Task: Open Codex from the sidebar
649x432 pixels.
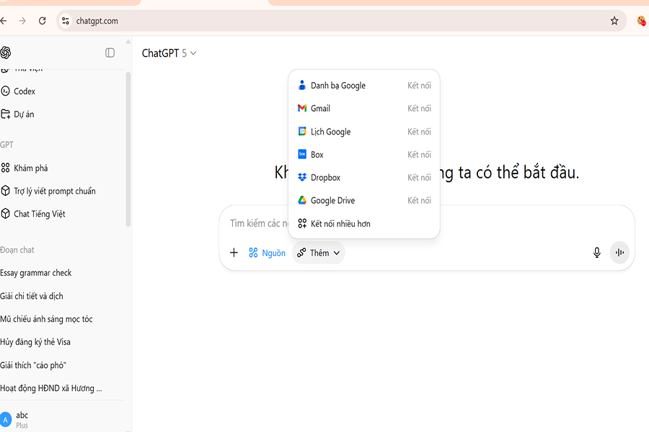Action: coord(24,91)
